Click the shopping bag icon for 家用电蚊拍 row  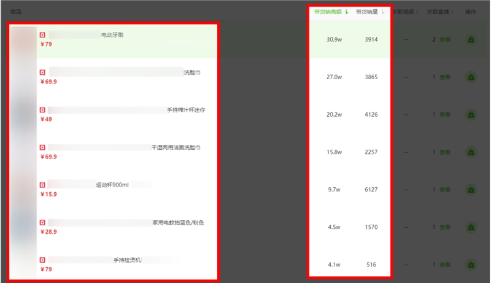(471, 228)
